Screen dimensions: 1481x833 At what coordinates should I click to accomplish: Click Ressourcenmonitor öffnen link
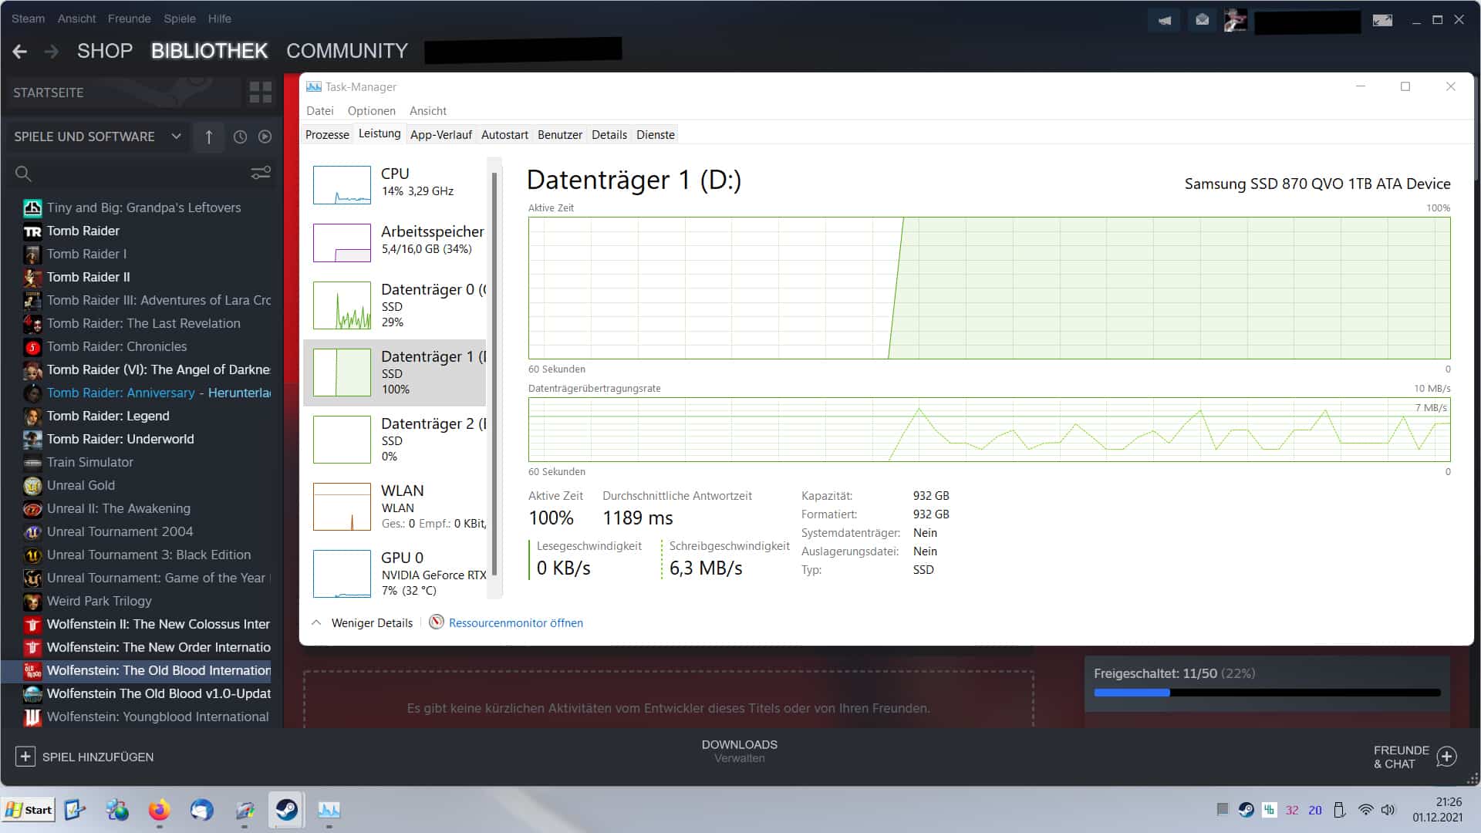tap(515, 622)
